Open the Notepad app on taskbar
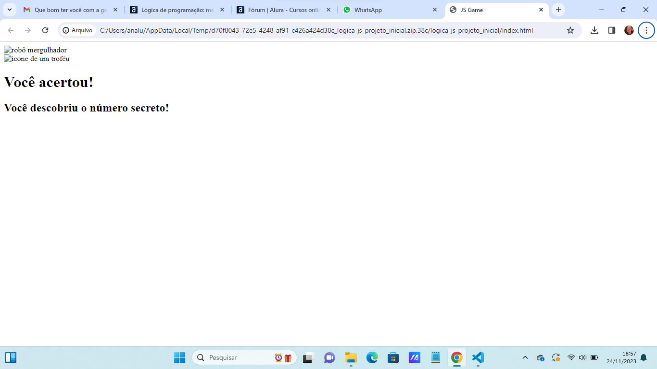Image resolution: width=657 pixels, height=369 pixels. (x=436, y=357)
